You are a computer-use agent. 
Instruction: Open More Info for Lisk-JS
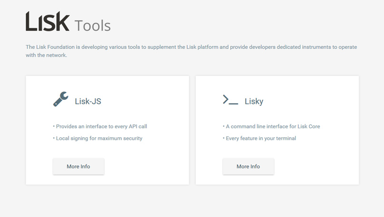(78, 166)
